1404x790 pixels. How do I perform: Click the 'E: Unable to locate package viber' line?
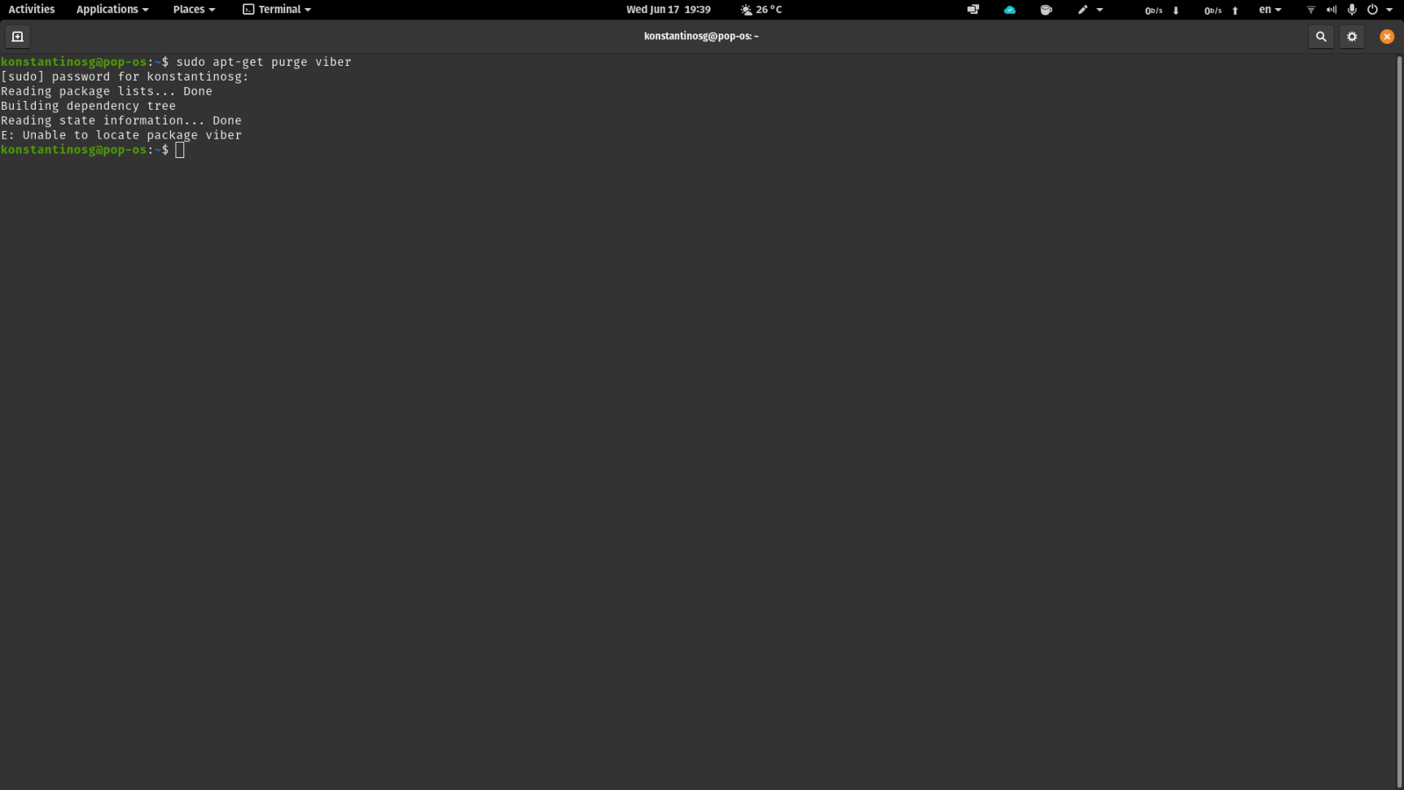pyautogui.click(x=121, y=135)
